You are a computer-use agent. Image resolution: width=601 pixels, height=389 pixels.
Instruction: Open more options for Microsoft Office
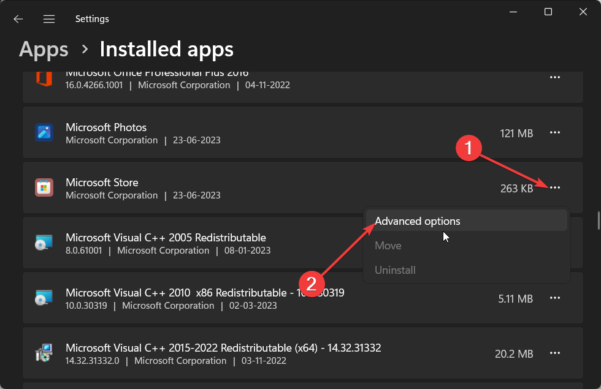tap(555, 78)
